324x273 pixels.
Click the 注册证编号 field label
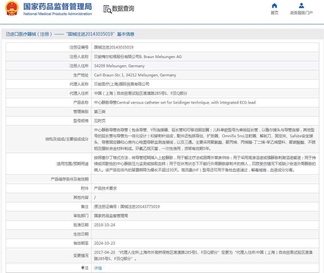pyautogui.click(x=79, y=47)
